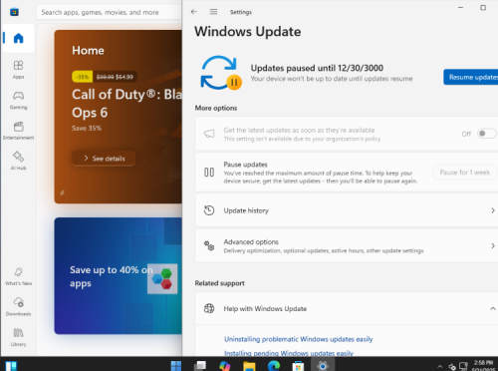Click the Advanced options gears icon
This screenshot has width=498, height=371.
tap(209, 245)
